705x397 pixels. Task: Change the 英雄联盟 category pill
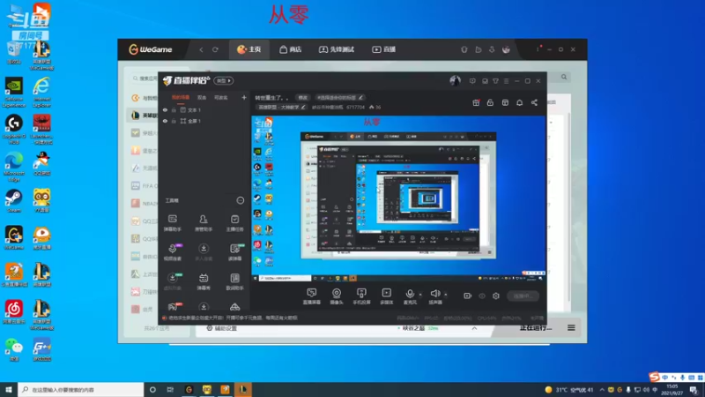pos(282,107)
